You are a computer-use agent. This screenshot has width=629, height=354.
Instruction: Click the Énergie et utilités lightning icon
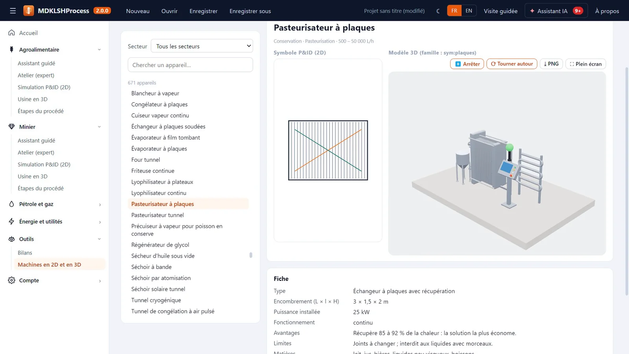point(11,221)
